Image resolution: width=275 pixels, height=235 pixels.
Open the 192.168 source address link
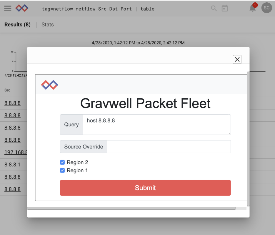point(16,152)
